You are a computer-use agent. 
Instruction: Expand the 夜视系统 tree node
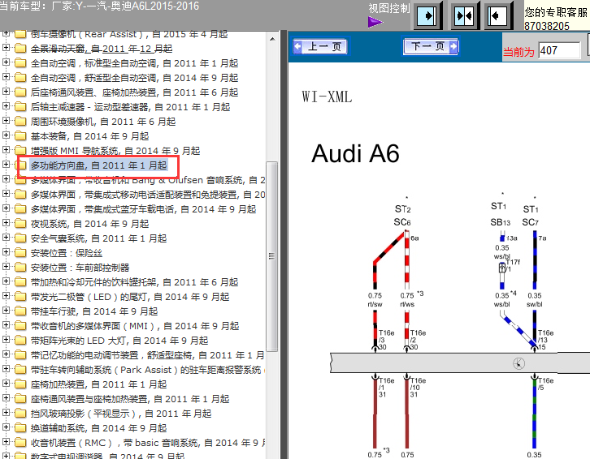tap(6, 223)
